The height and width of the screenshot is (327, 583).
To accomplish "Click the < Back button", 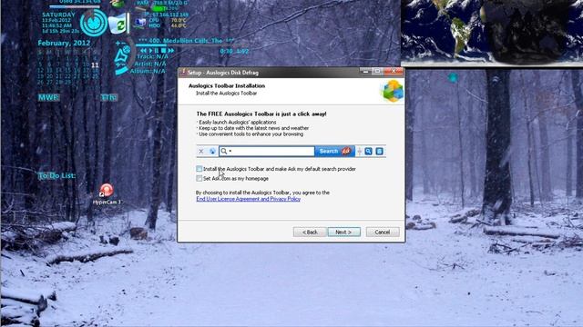I will tap(310, 233).
